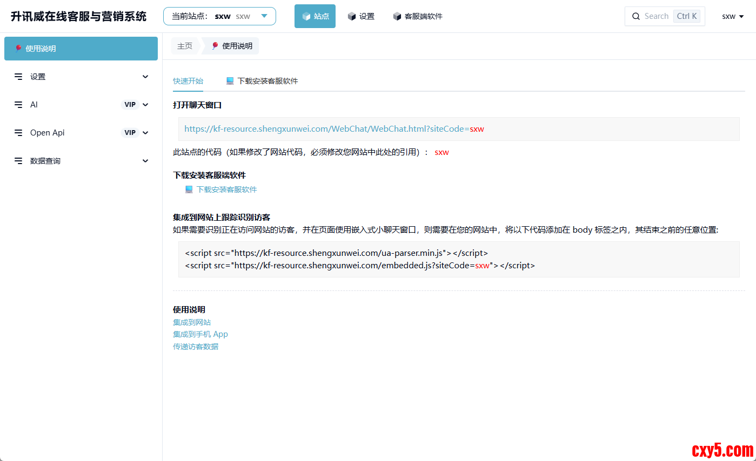The width and height of the screenshot is (756, 461).
Task: Open the 传递访客数据 link
Action: [x=196, y=347]
